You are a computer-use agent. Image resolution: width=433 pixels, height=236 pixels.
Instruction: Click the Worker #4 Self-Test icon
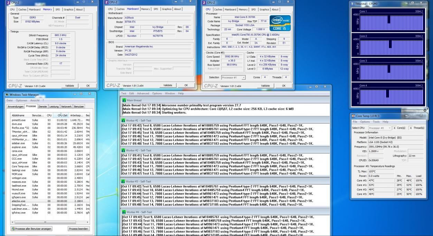pyautogui.click(x=124, y=212)
